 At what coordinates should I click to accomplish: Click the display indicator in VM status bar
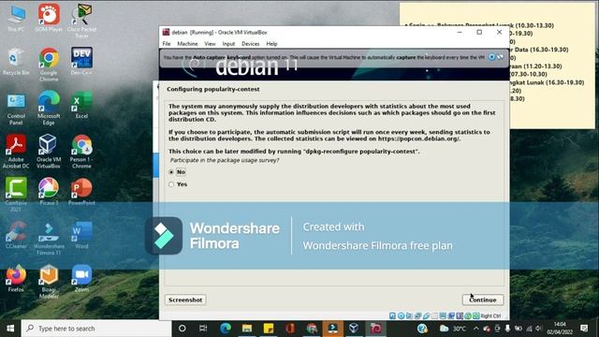tap(443, 315)
